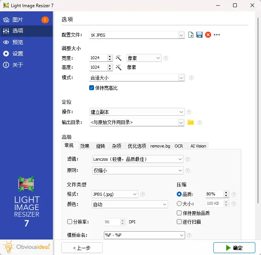Save the profile using the floppy disk icon
The image size is (261, 255).
pos(199,35)
